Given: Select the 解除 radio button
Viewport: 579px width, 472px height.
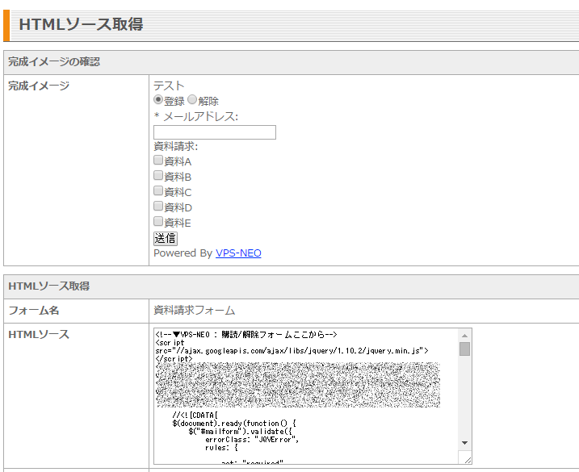Looking at the screenshot, I should (192, 99).
